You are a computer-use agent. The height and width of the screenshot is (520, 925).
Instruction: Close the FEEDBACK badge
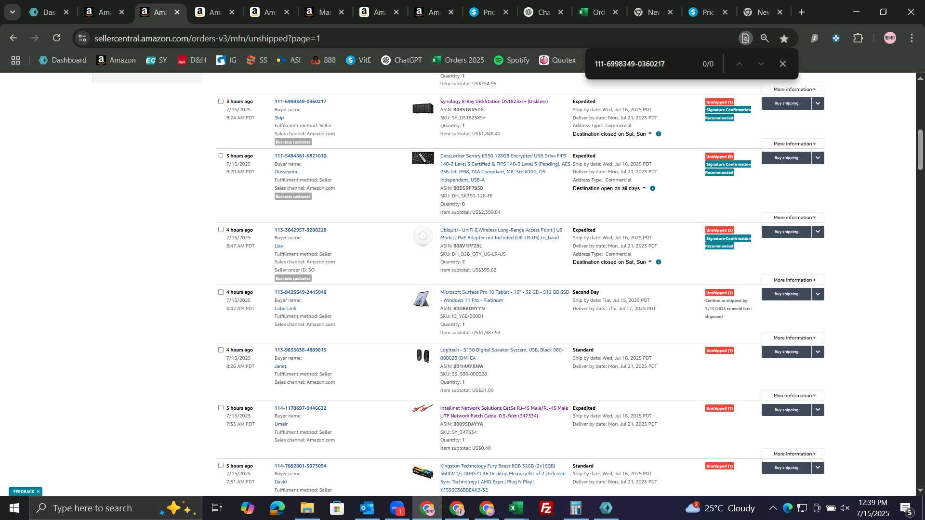[x=38, y=491]
